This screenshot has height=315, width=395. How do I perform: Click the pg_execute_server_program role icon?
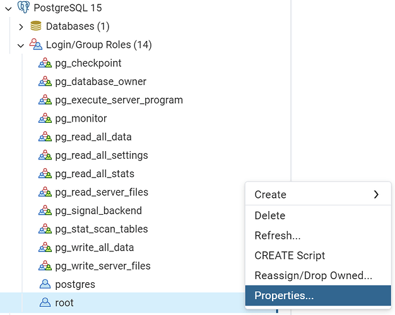coord(45,100)
